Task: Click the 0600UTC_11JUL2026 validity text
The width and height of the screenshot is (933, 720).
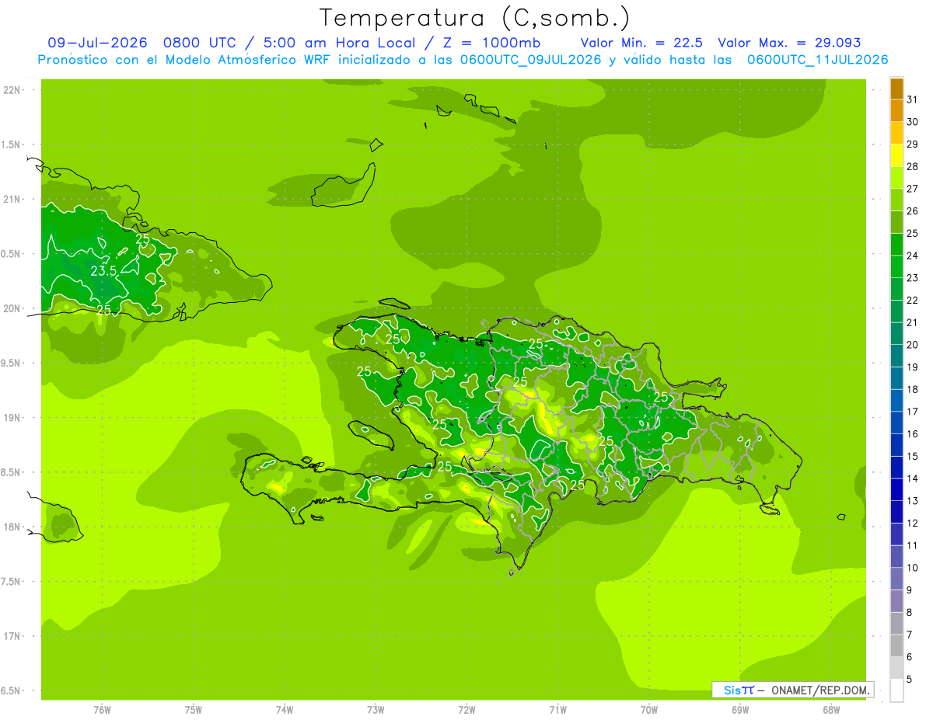Action: [817, 60]
